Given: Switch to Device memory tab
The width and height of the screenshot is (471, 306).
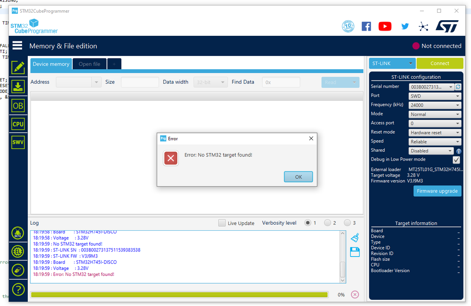Looking at the screenshot, I should [x=51, y=64].
